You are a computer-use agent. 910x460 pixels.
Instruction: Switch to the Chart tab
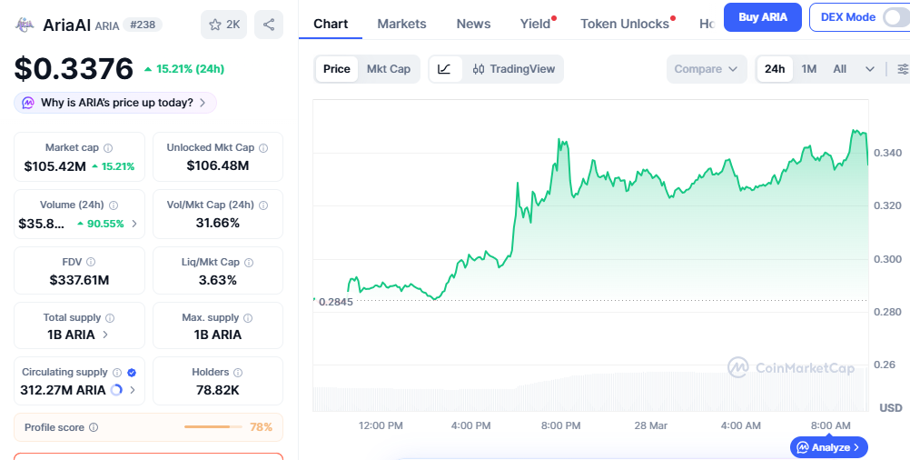pos(331,24)
